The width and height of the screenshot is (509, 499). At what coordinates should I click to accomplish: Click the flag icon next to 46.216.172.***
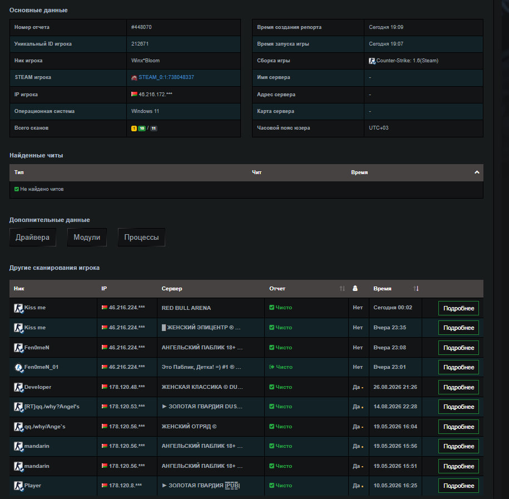(134, 94)
